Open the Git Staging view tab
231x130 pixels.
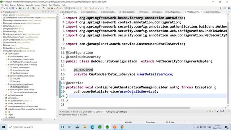(x=122, y=112)
